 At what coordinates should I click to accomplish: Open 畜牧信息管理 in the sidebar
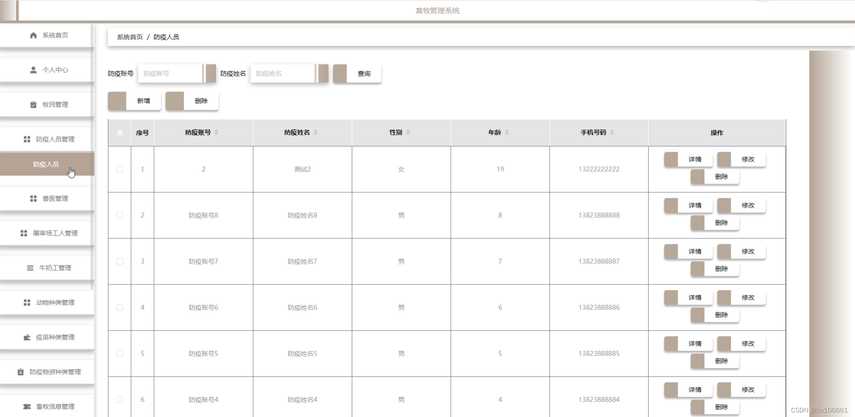click(x=46, y=407)
